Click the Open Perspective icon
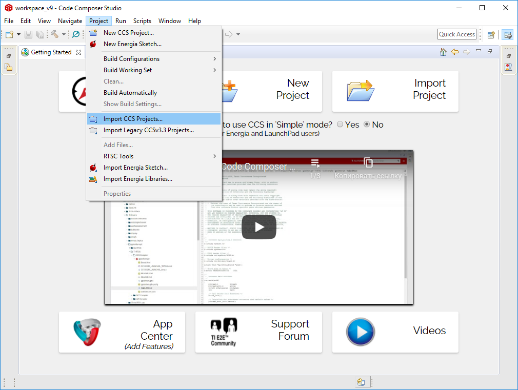The image size is (518, 390). 491,34
